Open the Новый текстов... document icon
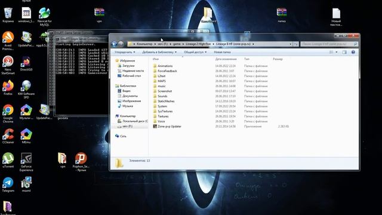The height and width of the screenshot is (215, 382). point(336,17)
